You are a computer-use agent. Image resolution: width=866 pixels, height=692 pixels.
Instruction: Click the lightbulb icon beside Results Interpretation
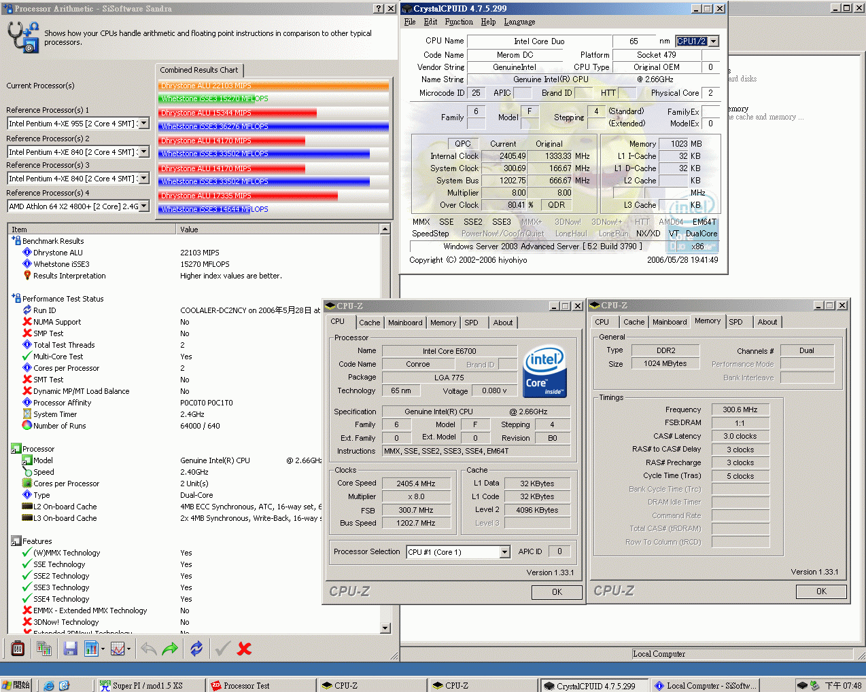(27, 275)
